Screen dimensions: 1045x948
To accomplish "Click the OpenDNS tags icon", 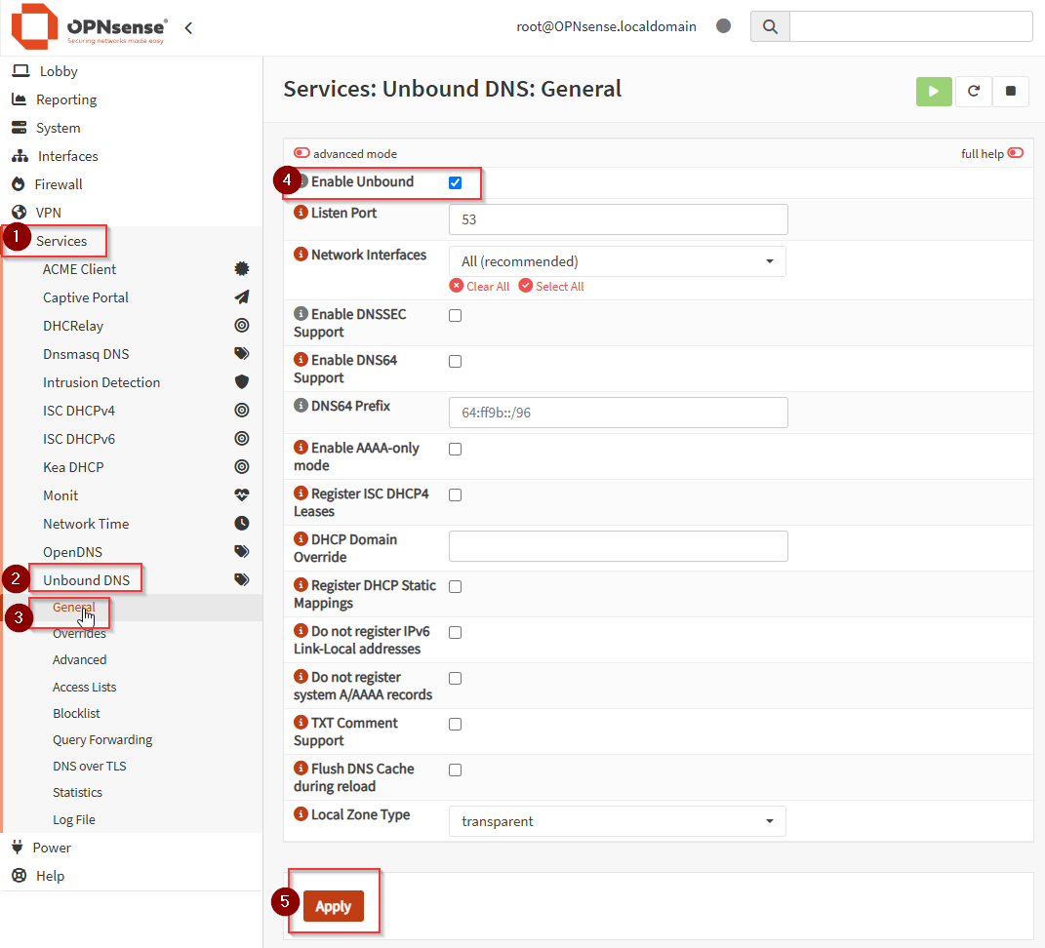I will click(x=242, y=551).
